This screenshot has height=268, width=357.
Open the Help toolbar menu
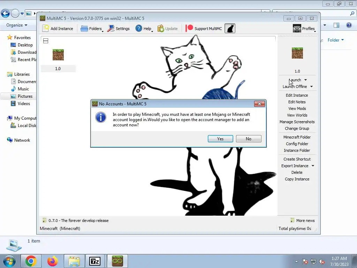point(144,29)
